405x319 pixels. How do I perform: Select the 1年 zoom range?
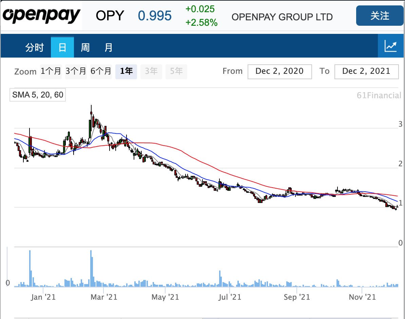coord(126,71)
